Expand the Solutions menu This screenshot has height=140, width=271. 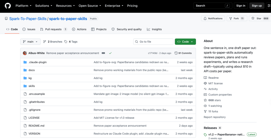[44, 6]
